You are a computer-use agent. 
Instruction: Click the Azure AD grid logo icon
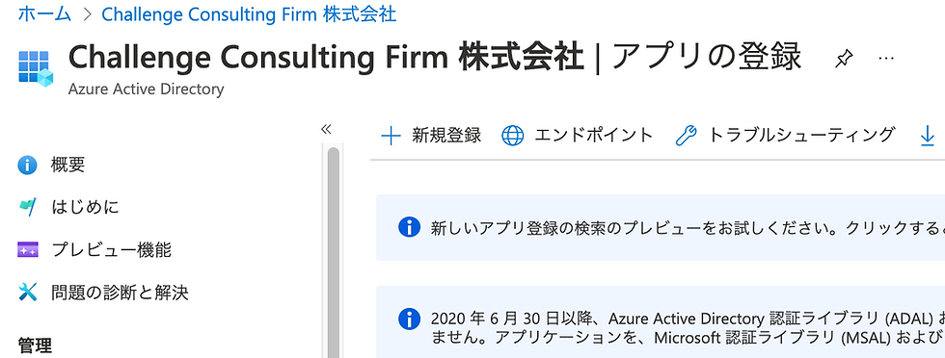coord(36,69)
